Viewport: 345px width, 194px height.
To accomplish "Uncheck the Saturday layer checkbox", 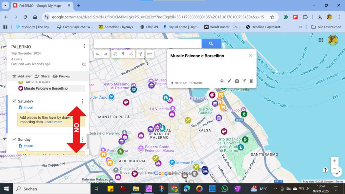I will coord(14,101).
